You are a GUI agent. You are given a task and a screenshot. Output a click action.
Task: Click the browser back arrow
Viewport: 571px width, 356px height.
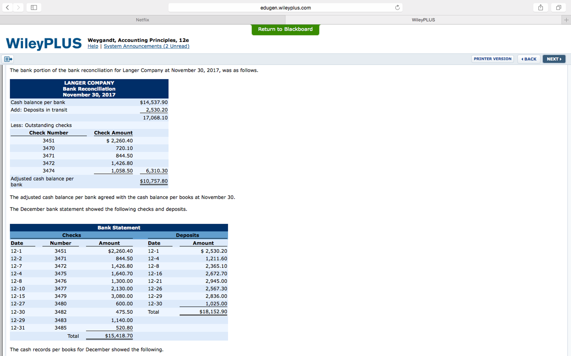8,8
